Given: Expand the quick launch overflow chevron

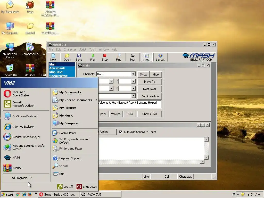Looking at the screenshot, I should tap(36, 193).
